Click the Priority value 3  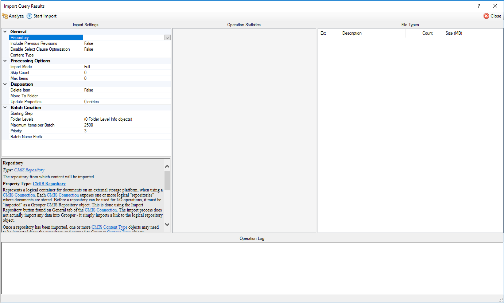point(85,131)
